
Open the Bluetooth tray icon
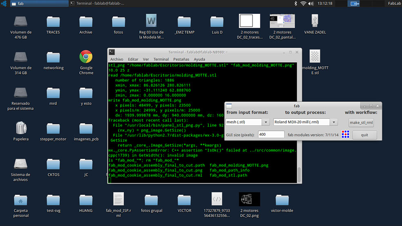click(x=296, y=4)
